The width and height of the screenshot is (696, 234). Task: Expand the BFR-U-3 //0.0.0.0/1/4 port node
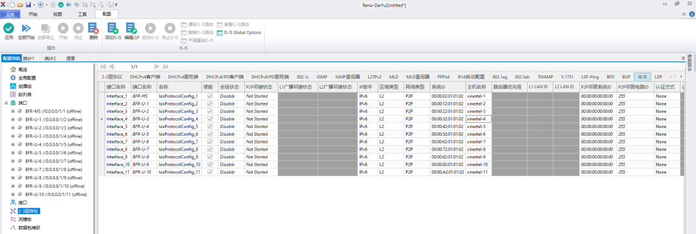pos(13,136)
